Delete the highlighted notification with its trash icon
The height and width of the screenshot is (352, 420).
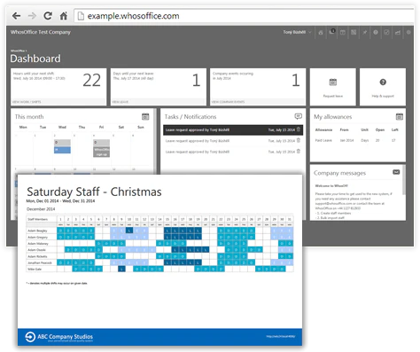[x=299, y=129]
